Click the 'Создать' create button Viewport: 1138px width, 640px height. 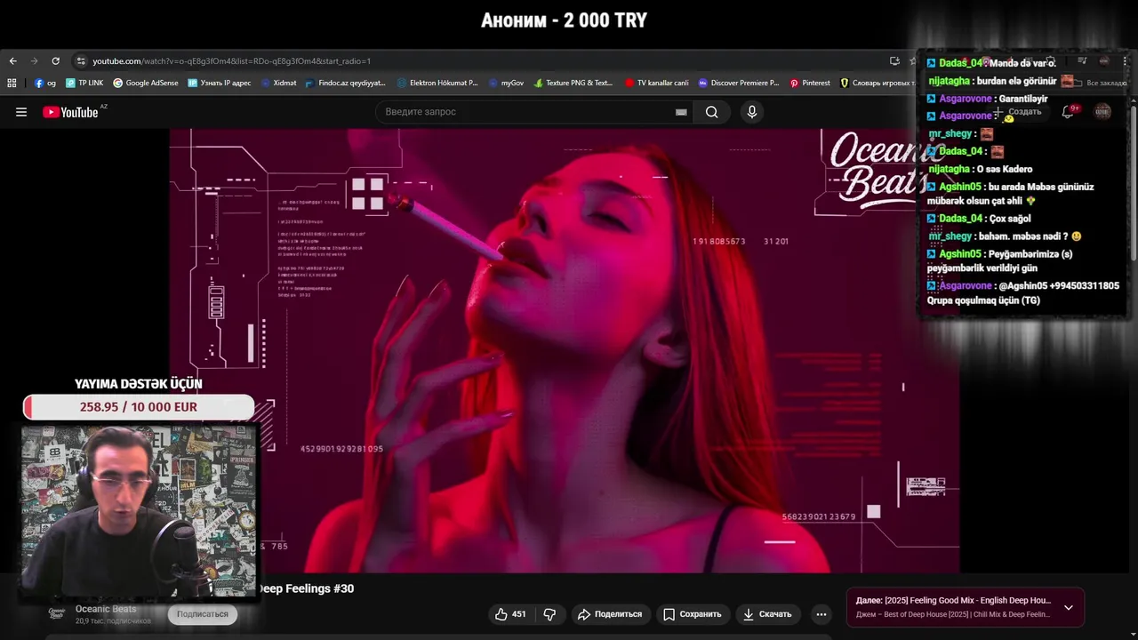(1018, 112)
